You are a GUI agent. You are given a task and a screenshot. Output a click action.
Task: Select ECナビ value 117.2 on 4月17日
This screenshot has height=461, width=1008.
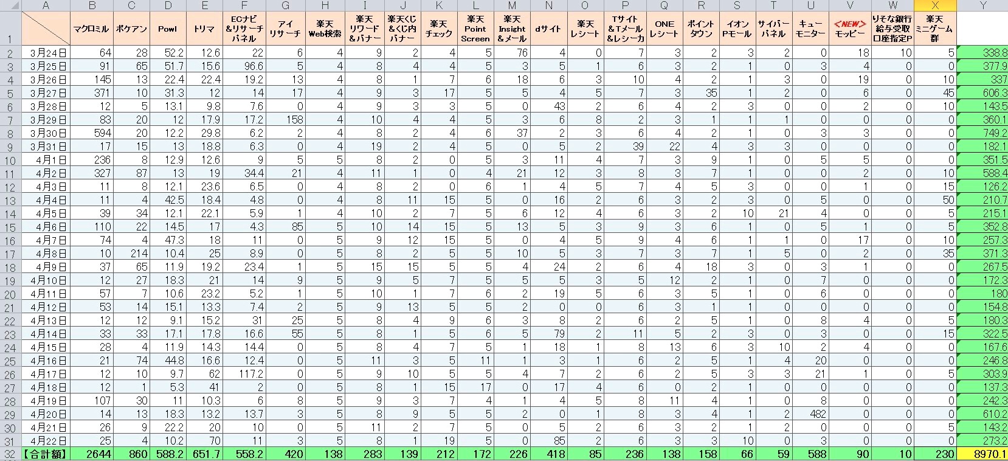coord(244,374)
